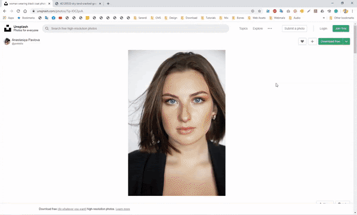The image size is (357, 215).
Task: Bookmark this page with the star icon
Action: [x=259, y=11]
